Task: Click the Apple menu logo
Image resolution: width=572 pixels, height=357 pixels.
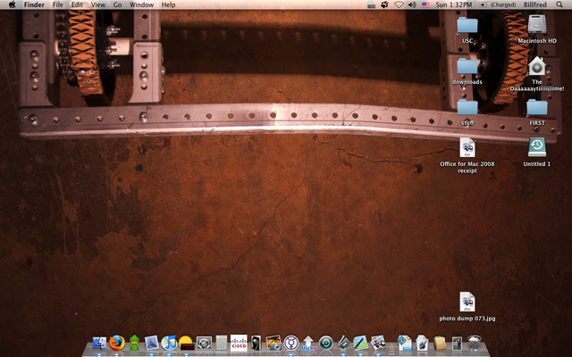Action: pyautogui.click(x=12, y=5)
